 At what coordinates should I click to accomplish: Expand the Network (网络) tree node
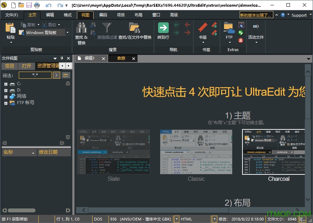tap(6, 97)
